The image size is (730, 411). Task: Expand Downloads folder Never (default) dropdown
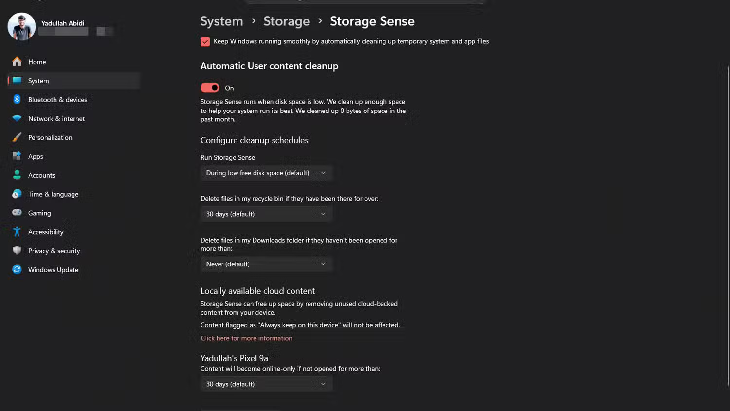266,264
